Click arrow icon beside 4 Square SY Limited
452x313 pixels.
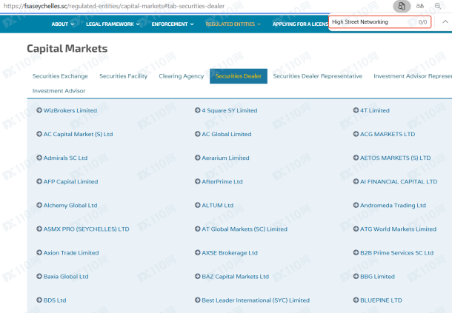(x=197, y=111)
